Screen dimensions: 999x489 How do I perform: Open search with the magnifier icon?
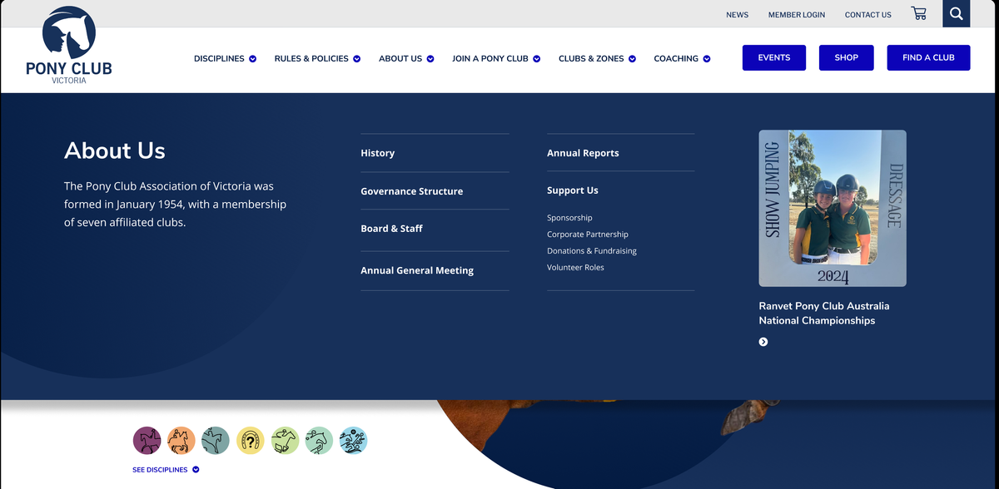956,13
